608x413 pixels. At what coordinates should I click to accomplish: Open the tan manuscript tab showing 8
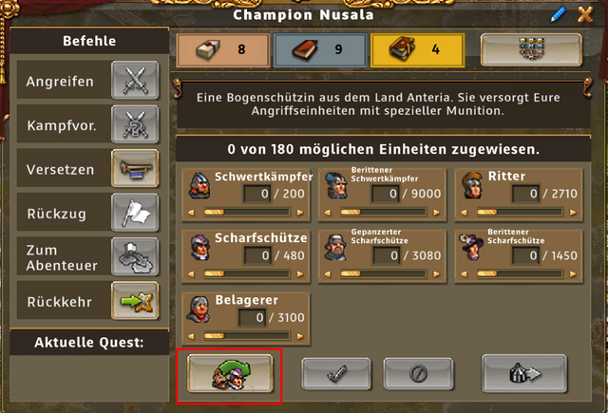[x=223, y=49]
